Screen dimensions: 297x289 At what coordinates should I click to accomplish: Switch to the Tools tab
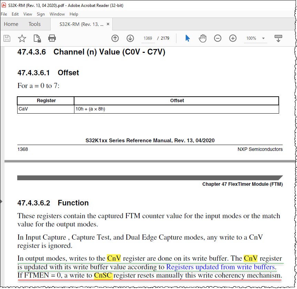click(34, 24)
